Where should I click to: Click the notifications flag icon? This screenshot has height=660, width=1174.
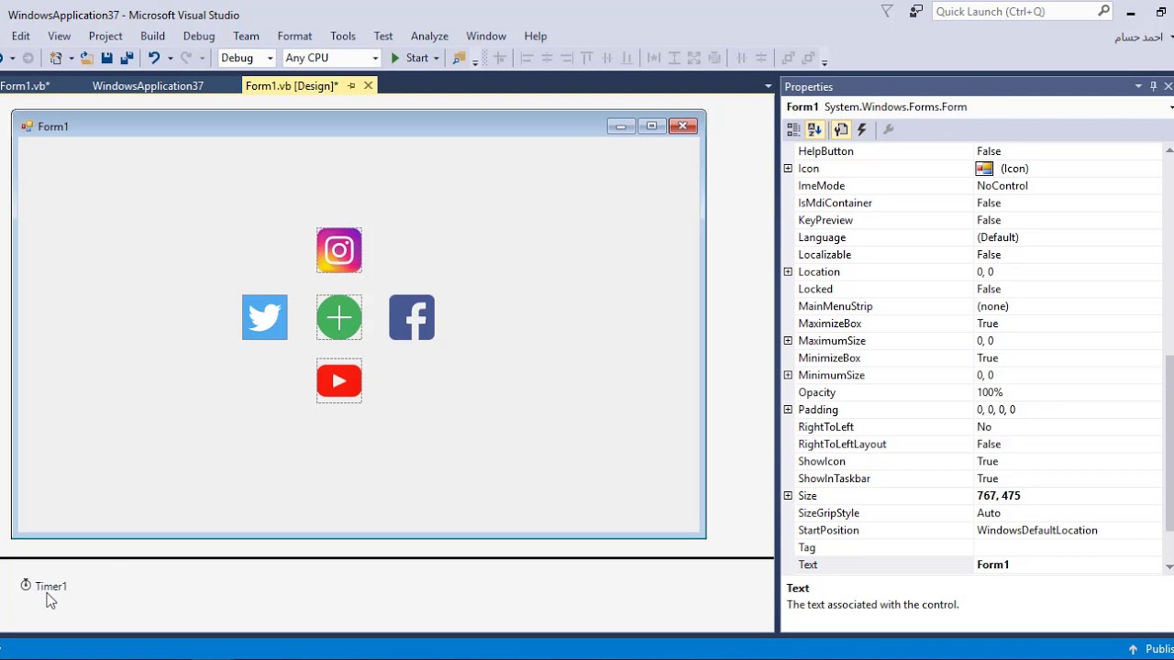tap(887, 11)
